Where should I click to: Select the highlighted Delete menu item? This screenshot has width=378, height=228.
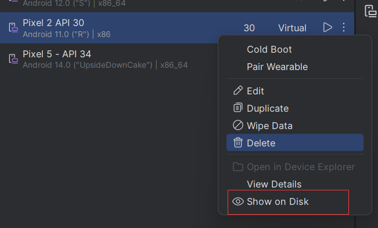pyautogui.click(x=295, y=143)
